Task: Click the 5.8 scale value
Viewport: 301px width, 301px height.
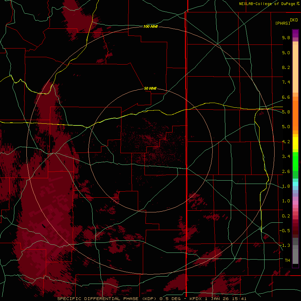Action: (286, 112)
